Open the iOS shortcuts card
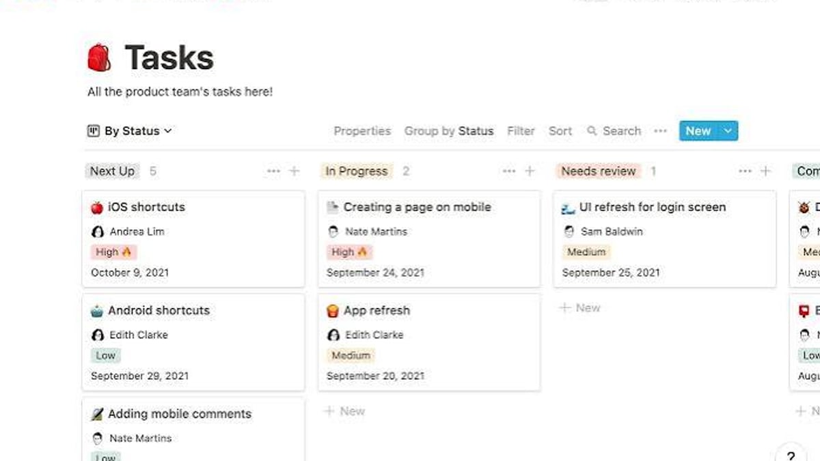The width and height of the screenshot is (820, 461). [193, 239]
